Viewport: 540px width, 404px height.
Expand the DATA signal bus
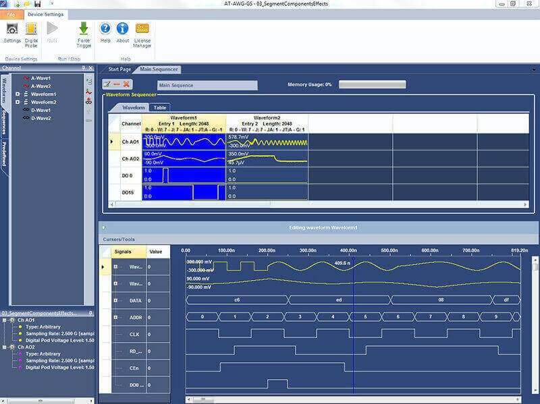click(x=115, y=299)
